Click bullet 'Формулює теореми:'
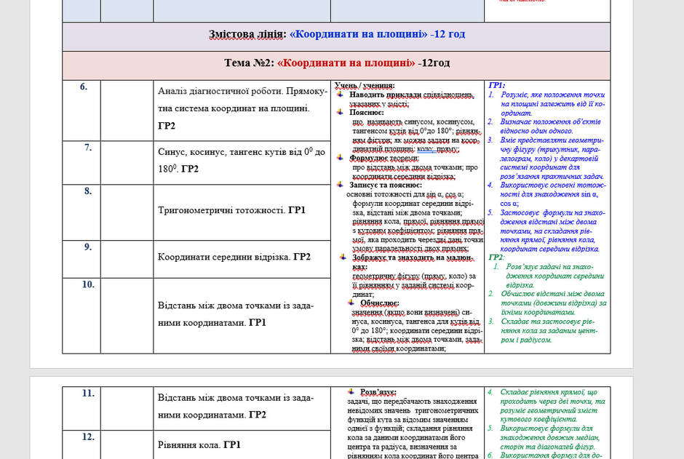Viewport: 684px width, 459px height. tap(384, 158)
